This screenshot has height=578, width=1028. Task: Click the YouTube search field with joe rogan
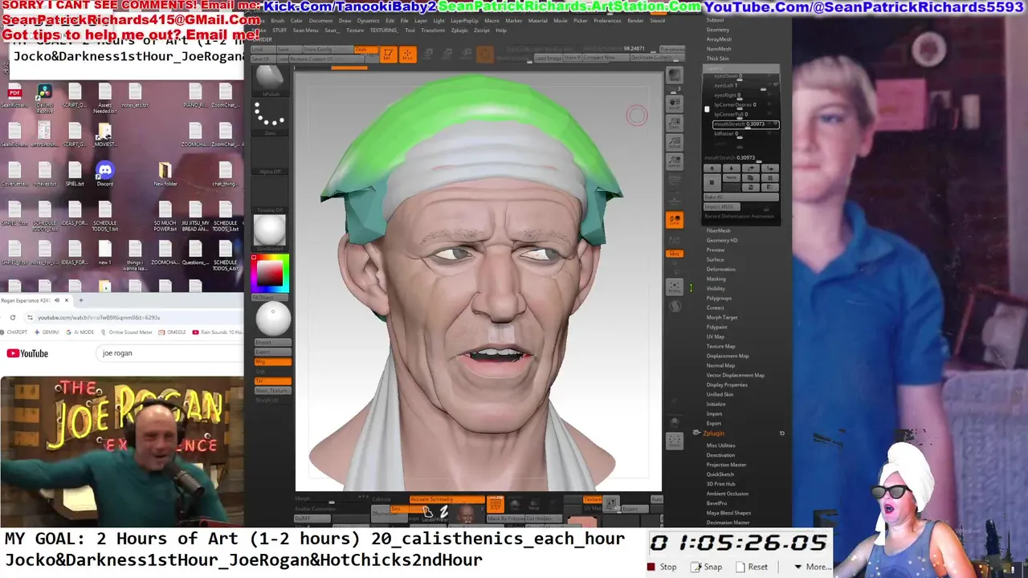pos(171,353)
